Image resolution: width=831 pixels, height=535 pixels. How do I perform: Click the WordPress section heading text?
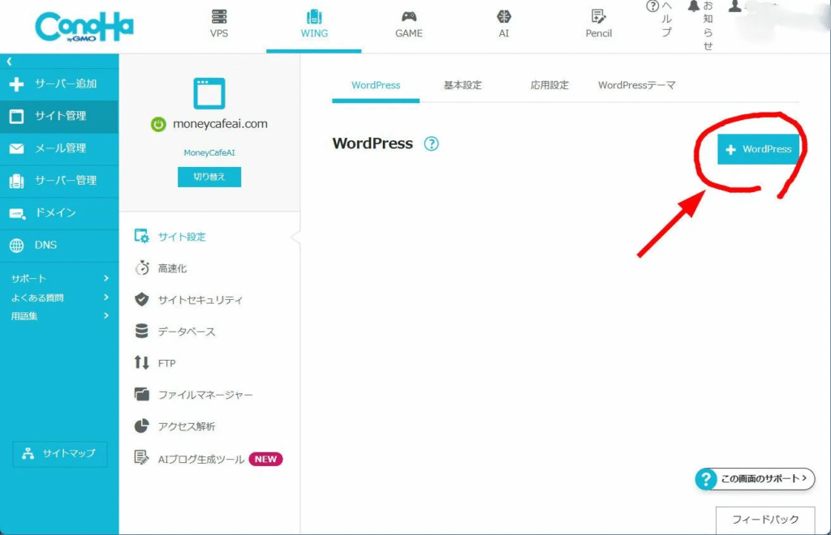(x=372, y=143)
